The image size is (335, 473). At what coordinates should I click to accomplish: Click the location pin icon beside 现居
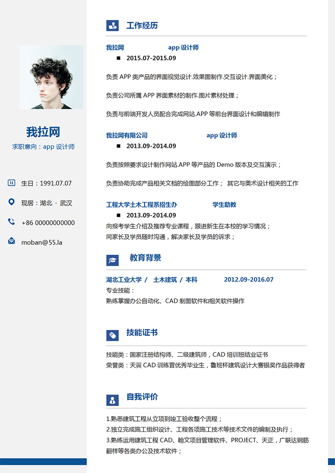tap(11, 202)
